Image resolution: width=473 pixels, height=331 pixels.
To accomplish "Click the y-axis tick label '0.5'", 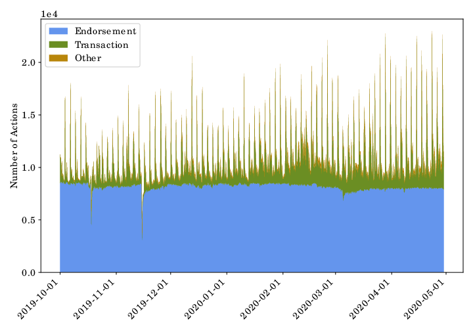I will click(x=28, y=220).
